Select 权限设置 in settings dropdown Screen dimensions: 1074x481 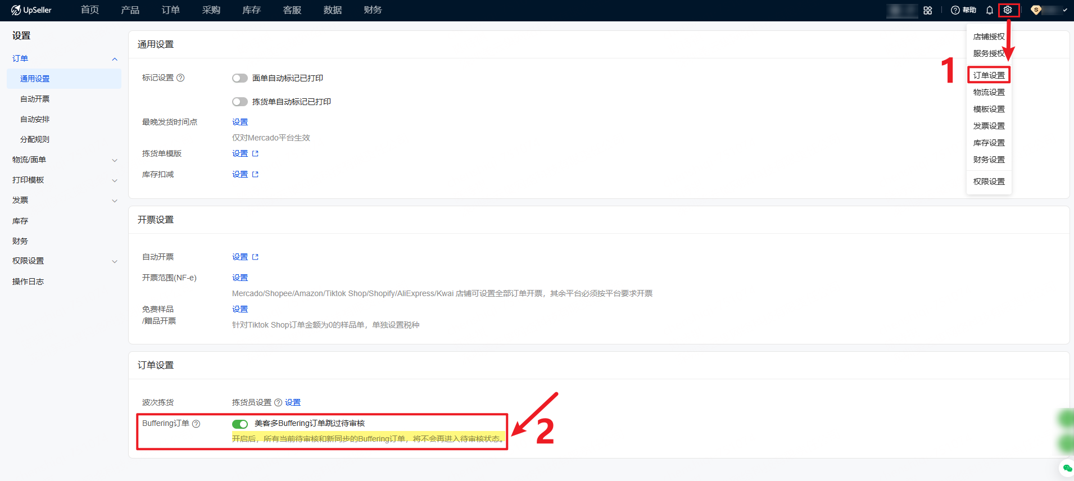[x=989, y=181]
